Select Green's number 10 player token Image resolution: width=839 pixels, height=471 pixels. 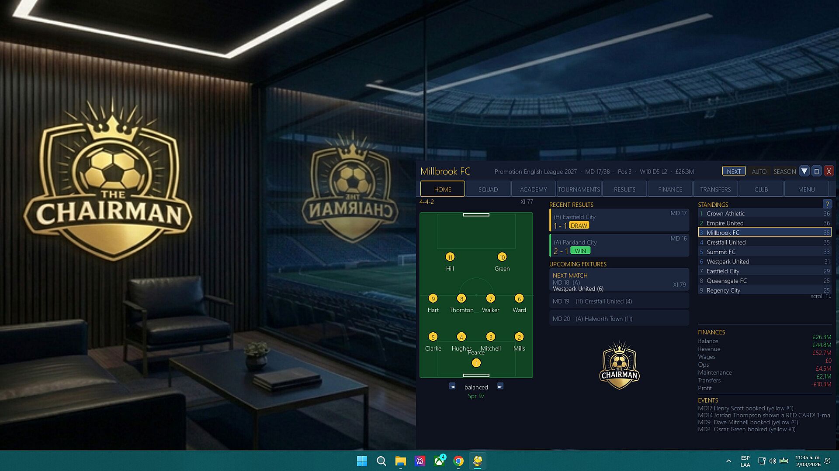(502, 257)
